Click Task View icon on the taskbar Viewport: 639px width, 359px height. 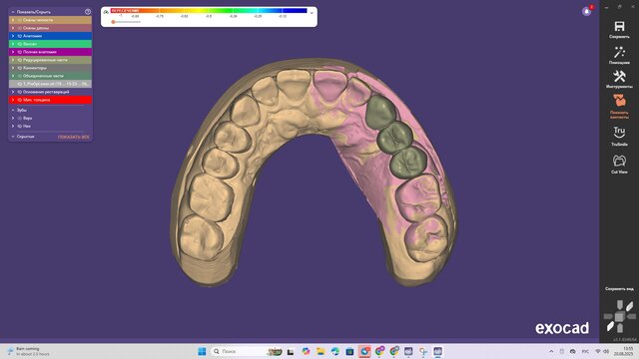point(291,351)
